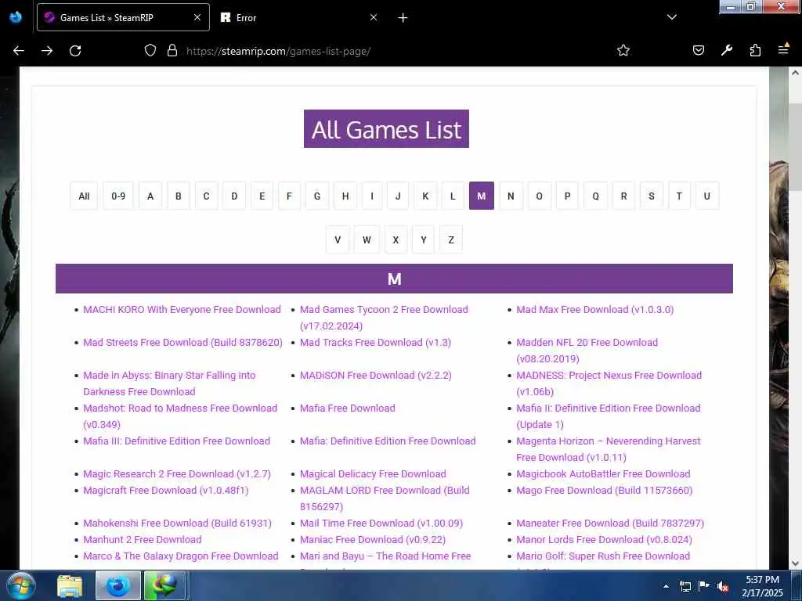Open the muted volume tray icon
The height and width of the screenshot is (601, 802).
723,586
